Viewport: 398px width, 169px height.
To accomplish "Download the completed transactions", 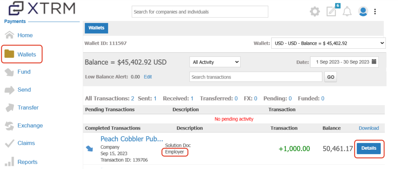I will tap(369, 128).
